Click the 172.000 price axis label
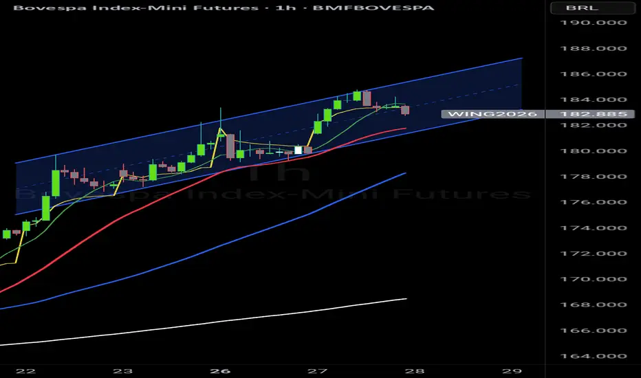The width and height of the screenshot is (641, 378). pos(593,254)
